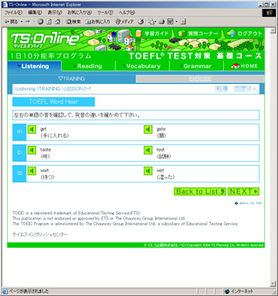Click the テイエスイングリッシュセンター footer text
The image size is (278, 296).
(40, 234)
